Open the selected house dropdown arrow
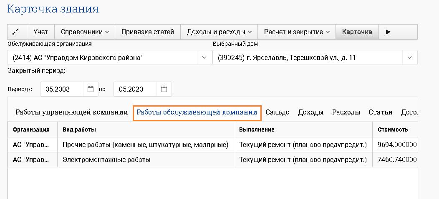The width and height of the screenshot is (439, 199). point(409,57)
